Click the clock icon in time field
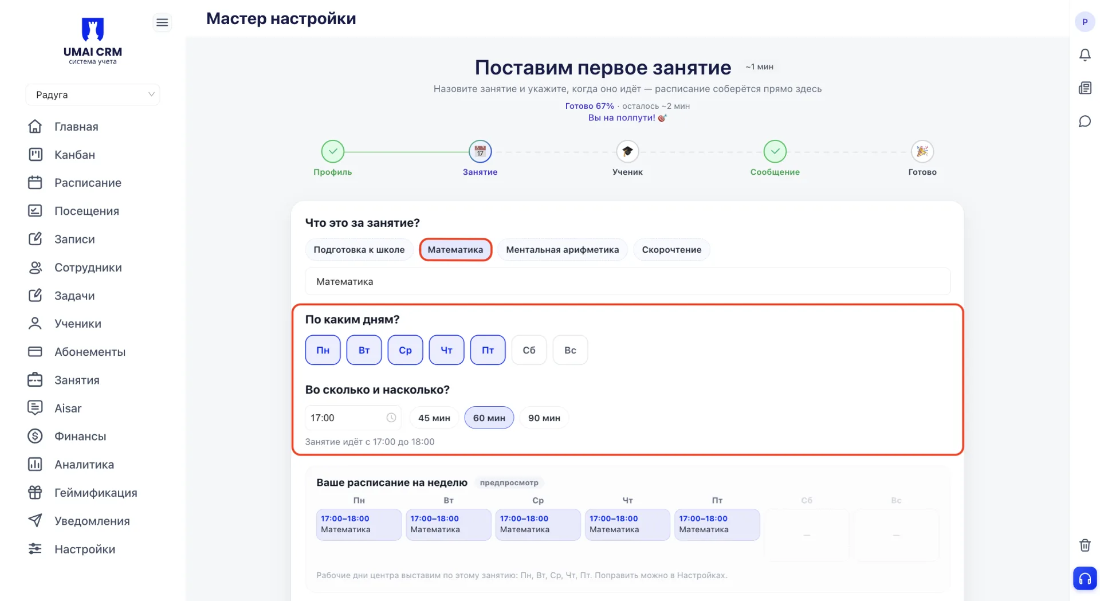 point(391,418)
